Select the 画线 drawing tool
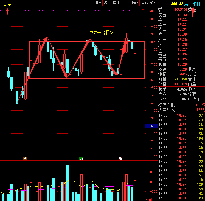205x201 pixels. (x=116, y=3)
